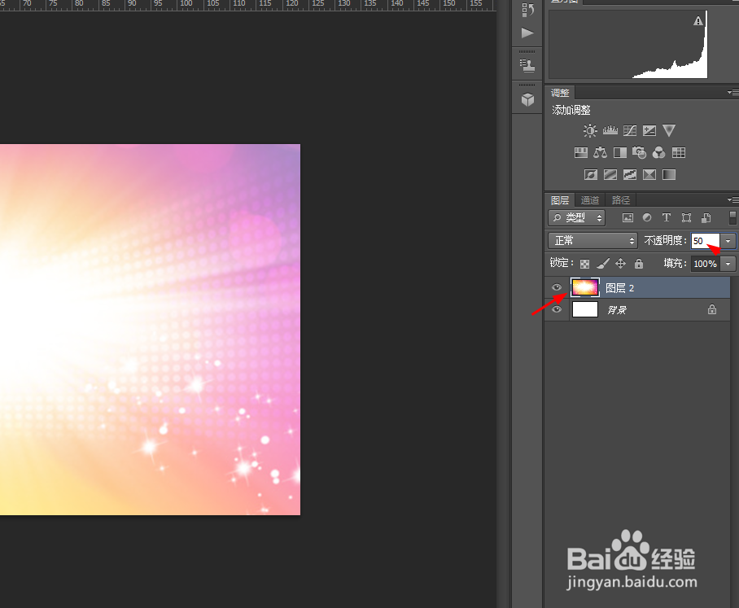Click the 填充 label
The width and height of the screenshot is (739, 608).
click(675, 264)
